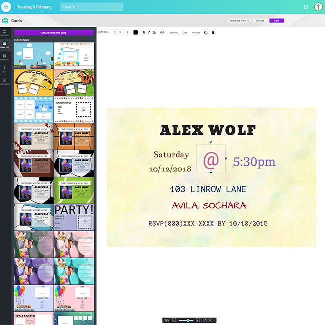
Task: Click the transparency icon in toolbar
Action: [x=206, y=32]
